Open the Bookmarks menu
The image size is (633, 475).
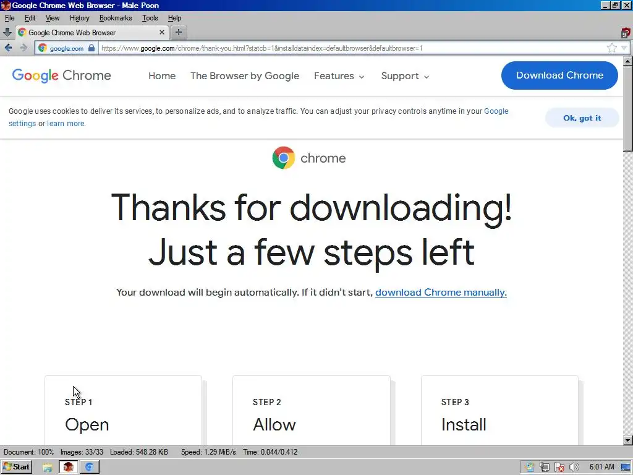pyautogui.click(x=116, y=18)
